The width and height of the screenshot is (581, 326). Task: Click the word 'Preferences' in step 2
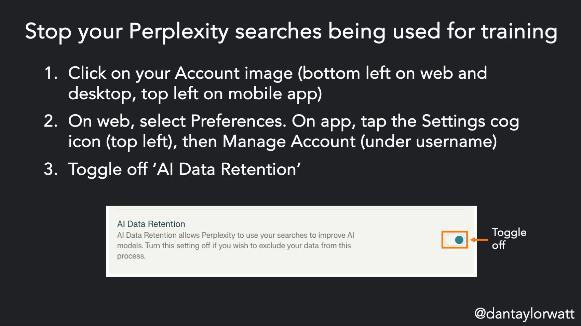coord(238,121)
